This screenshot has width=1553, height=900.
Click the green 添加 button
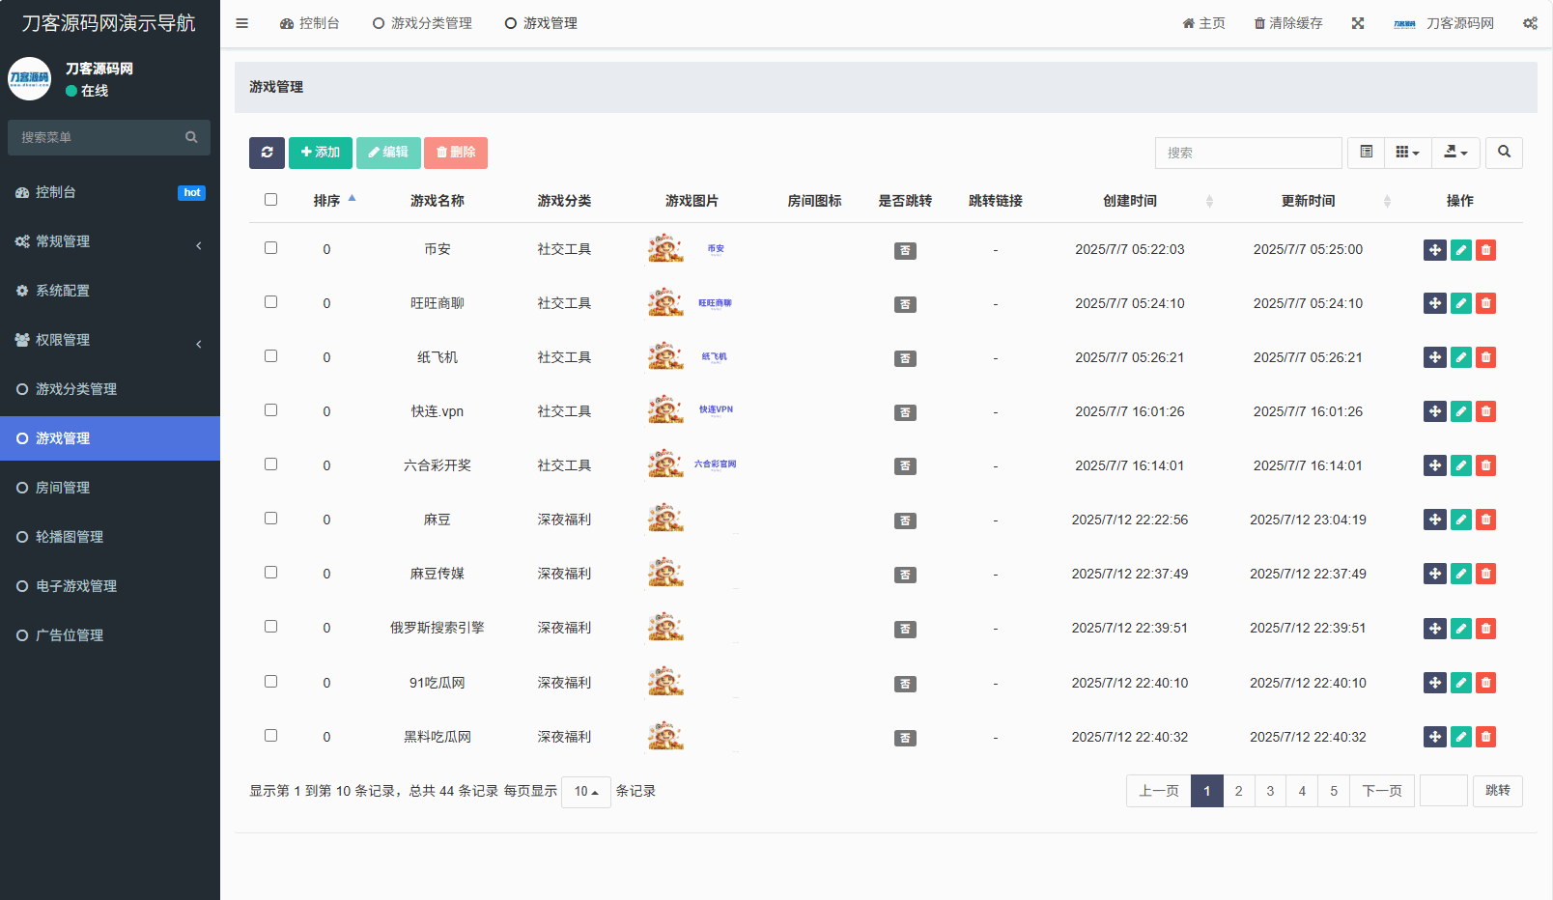321,153
